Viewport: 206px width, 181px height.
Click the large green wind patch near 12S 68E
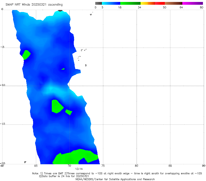(57, 106)
